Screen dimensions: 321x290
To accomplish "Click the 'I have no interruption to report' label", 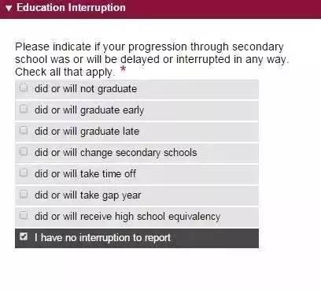I will (x=102, y=238).
